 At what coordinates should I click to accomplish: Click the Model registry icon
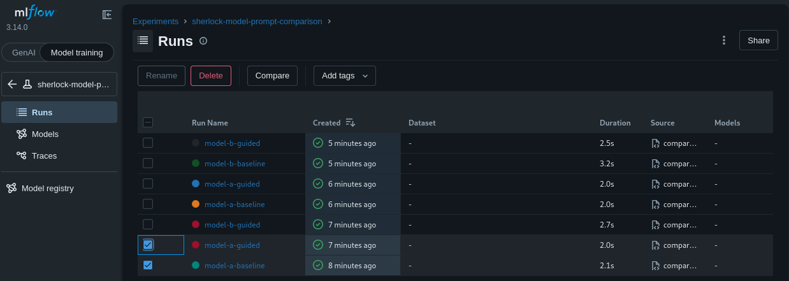[x=11, y=188]
